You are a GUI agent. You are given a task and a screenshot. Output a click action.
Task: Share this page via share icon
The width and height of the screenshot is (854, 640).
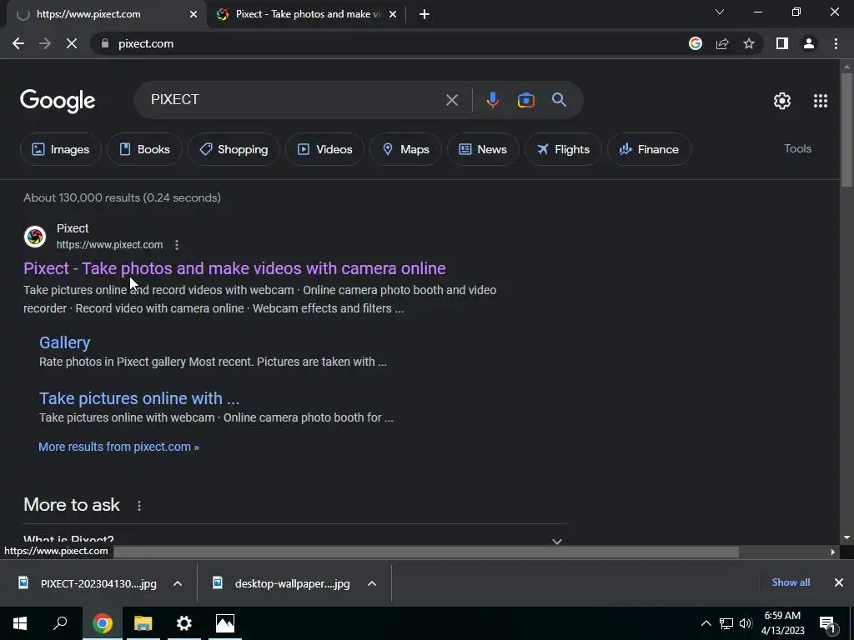[722, 43]
